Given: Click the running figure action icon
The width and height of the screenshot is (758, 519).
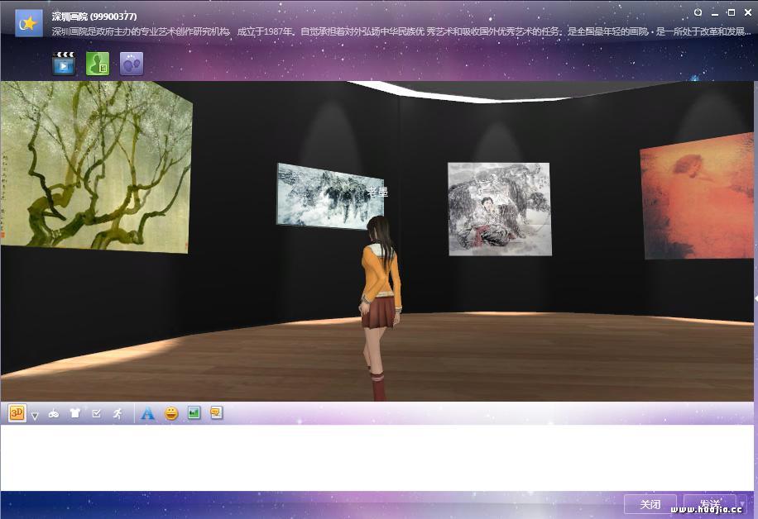Looking at the screenshot, I should tap(118, 413).
